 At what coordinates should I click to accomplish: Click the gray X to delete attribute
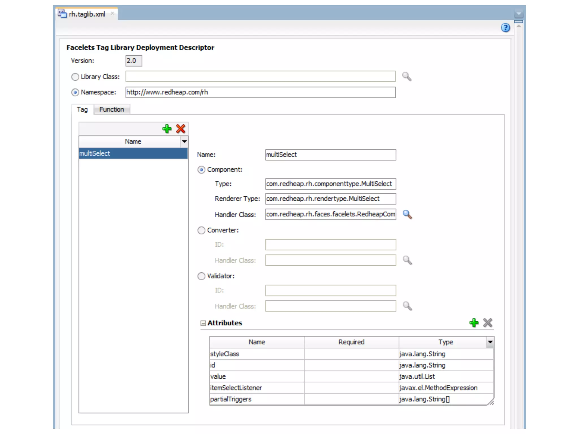pos(488,323)
